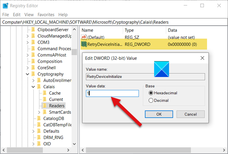Open the View menu
Image resolution: width=228 pixels, height=154 pixels.
[29, 15]
